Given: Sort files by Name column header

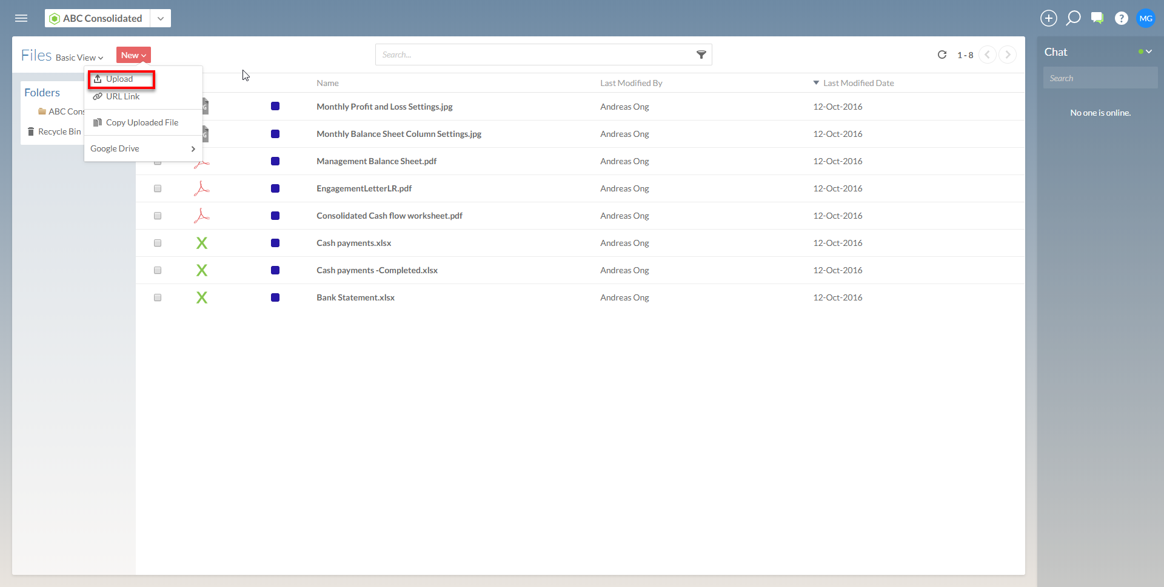Looking at the screenshot, I should click(x=327, y=83).
